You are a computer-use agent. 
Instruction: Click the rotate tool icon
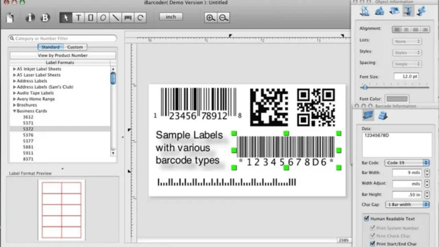pos(140,18)
